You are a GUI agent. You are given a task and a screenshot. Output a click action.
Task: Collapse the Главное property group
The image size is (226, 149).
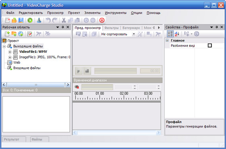click(167, 40)
